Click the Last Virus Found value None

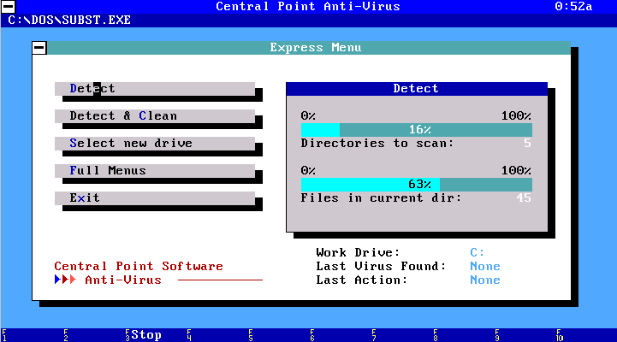[x=485, y=266]
